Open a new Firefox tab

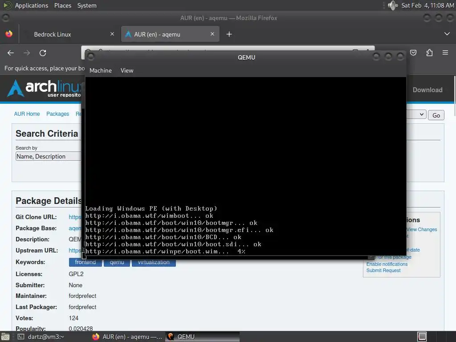point(229,34)
